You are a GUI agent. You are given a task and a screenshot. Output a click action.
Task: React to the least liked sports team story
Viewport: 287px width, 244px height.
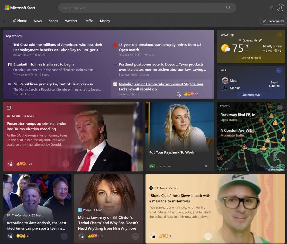click(10, 236)
